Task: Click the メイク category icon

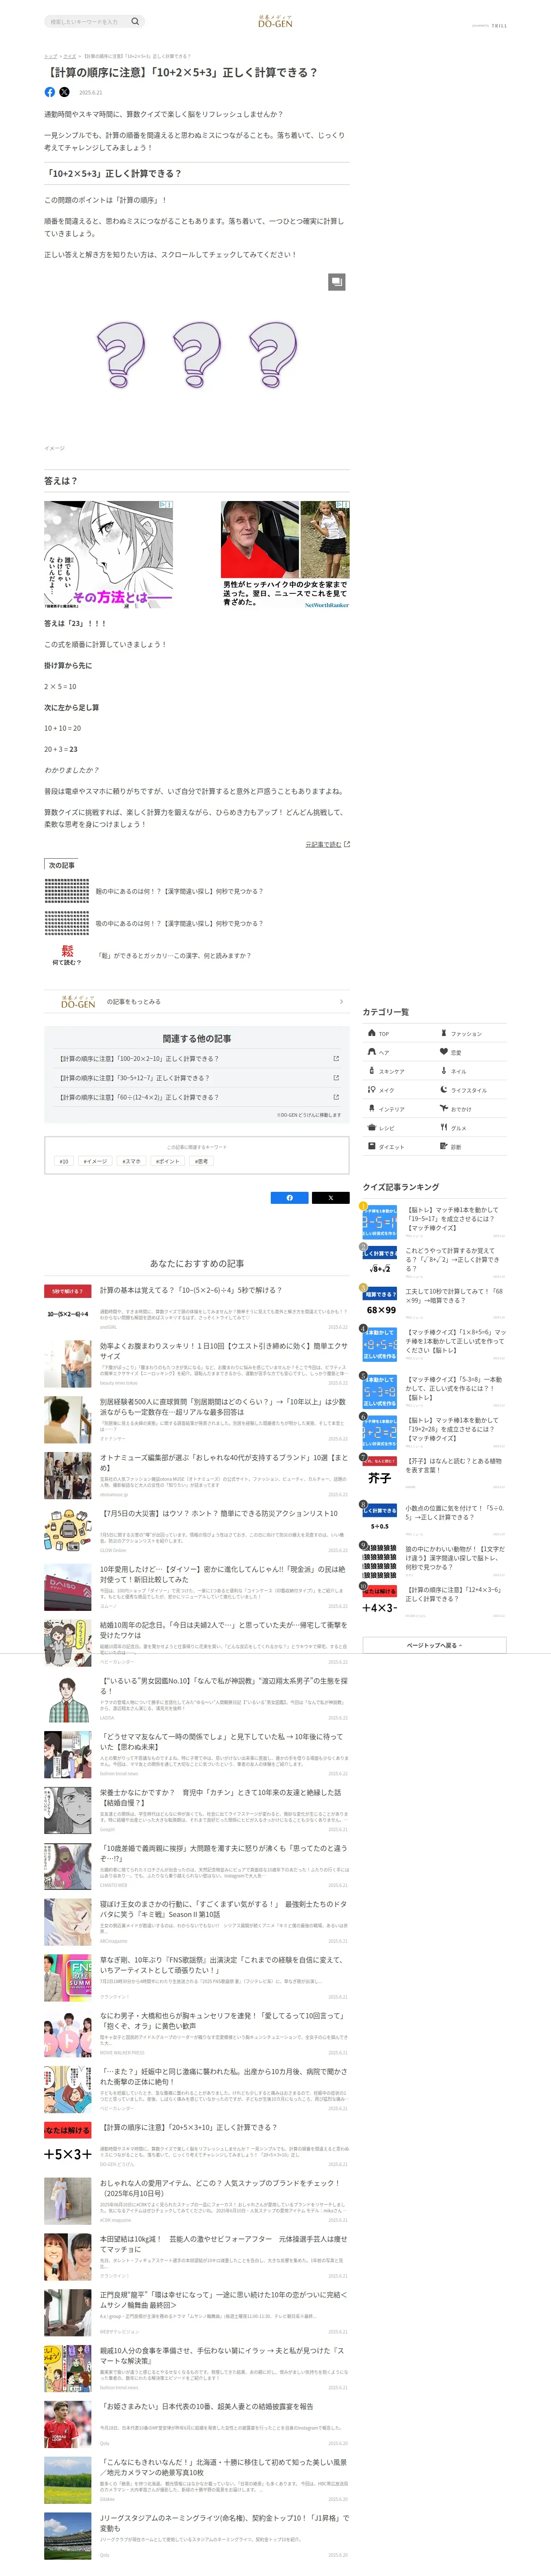Action: tap(371, 1089)
